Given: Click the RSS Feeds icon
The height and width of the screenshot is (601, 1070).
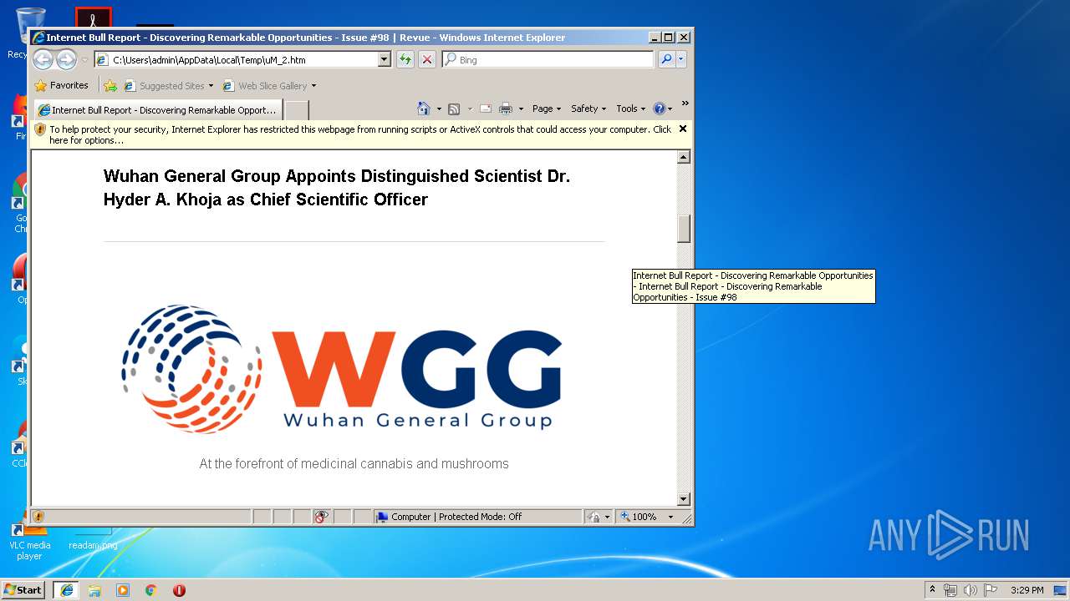Looking at the screenshot, I should [454, 109].
